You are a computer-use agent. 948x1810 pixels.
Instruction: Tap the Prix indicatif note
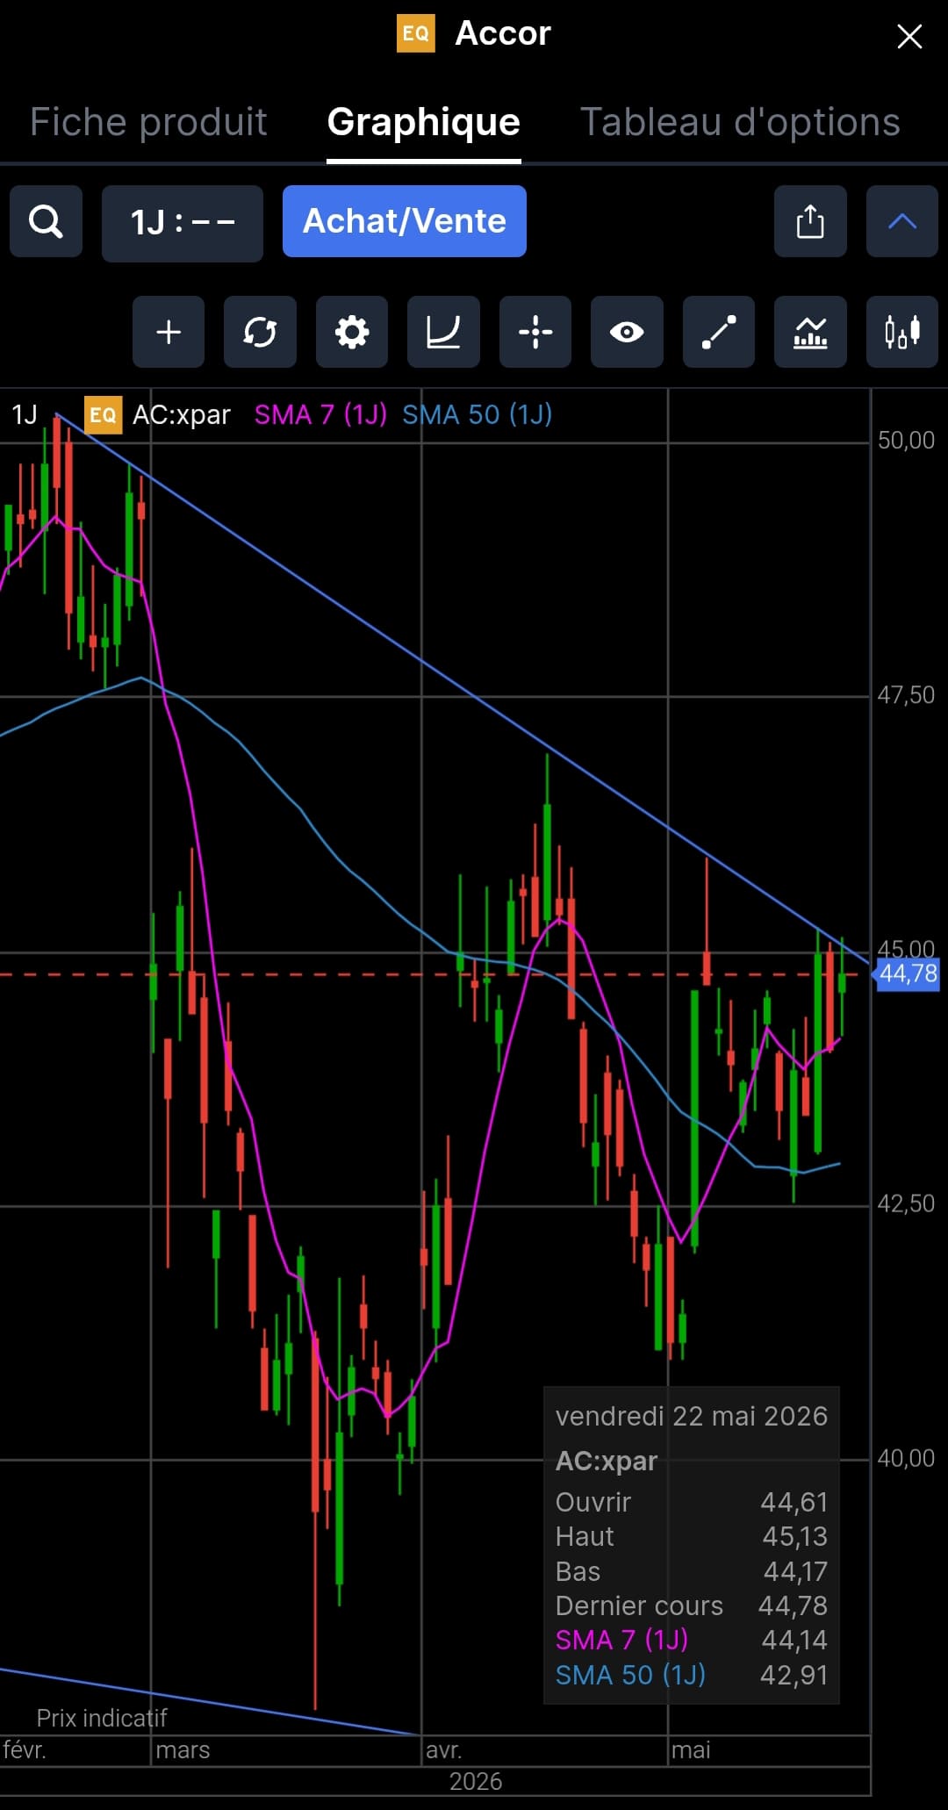click(x=102, y=1718)
